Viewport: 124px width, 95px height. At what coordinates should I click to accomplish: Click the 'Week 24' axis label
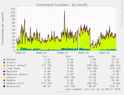point(83,53)
